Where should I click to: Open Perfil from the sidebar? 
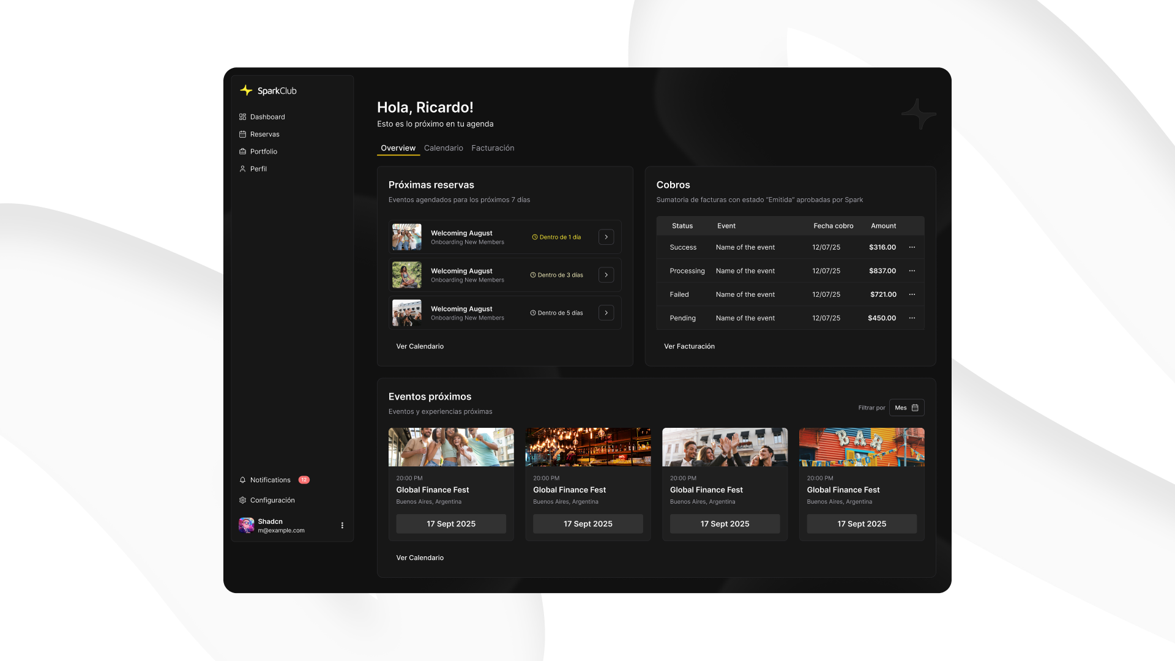258,169
